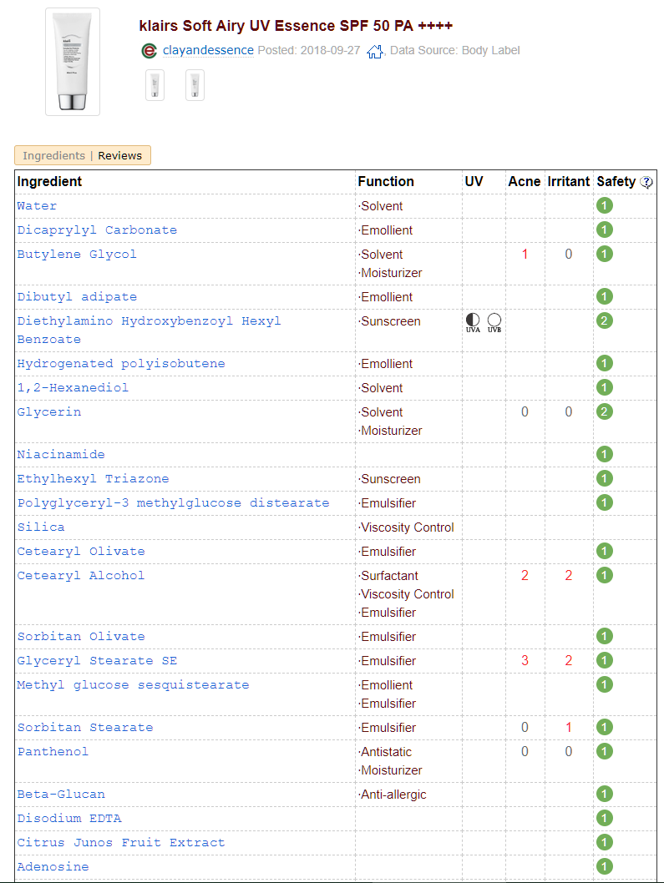Open the 1,2-Hexanediol ingredient link
Viewport: 664px width, 883px height.
73,389
